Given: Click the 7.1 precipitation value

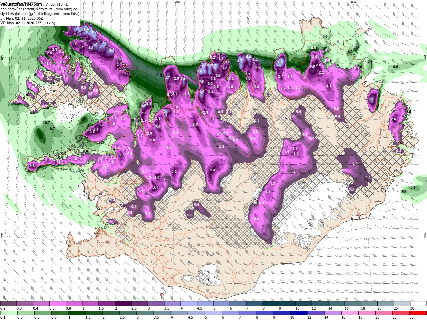Looking at the screenshot, I should (x=89, y=30).
